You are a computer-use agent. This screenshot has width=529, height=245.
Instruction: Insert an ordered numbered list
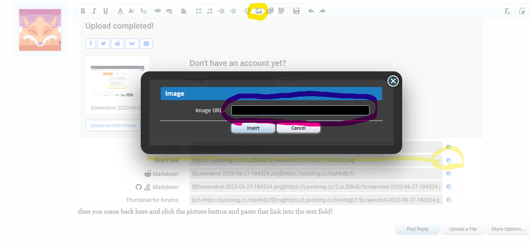[210, 11]
